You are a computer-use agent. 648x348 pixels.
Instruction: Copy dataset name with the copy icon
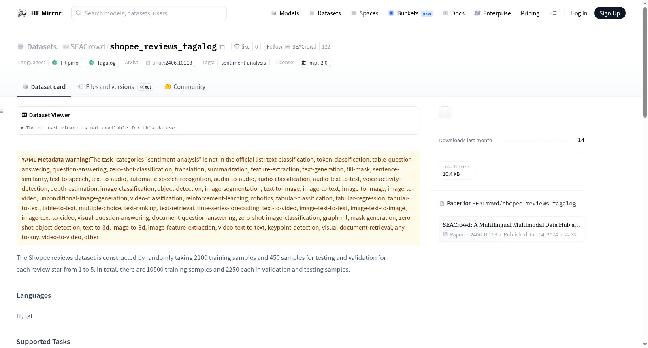pyautogui.click(x=222, y=46)
